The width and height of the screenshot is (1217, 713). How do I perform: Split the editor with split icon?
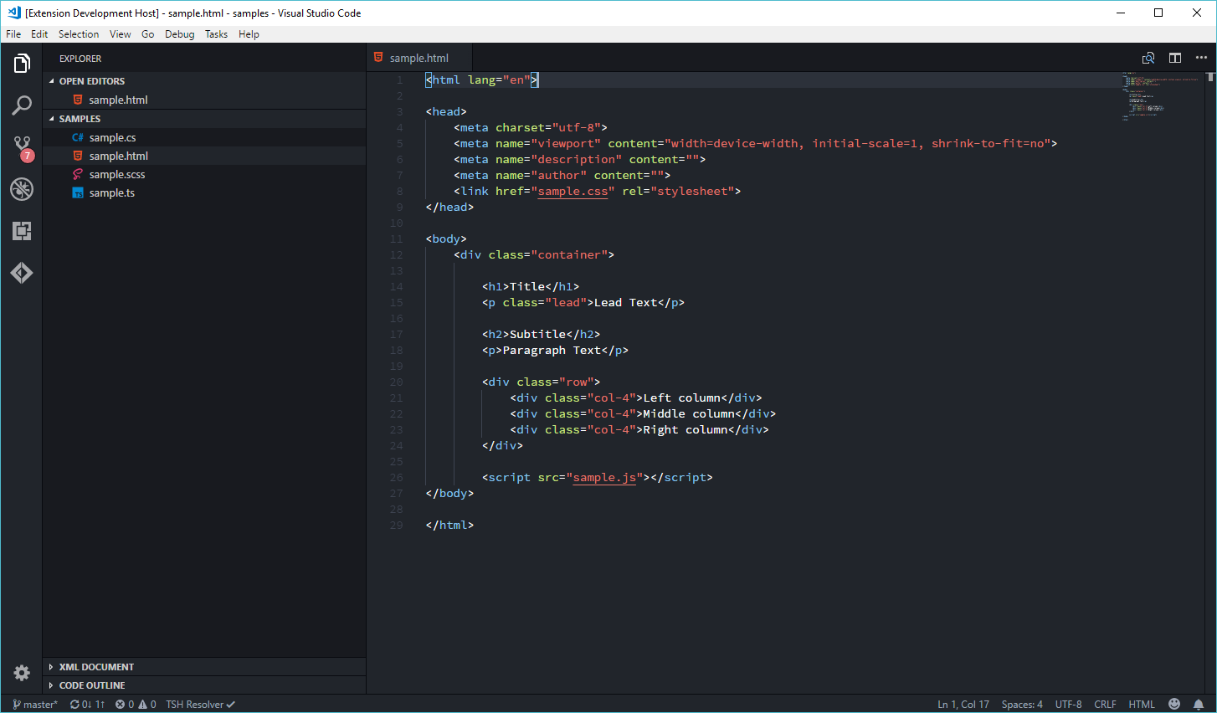pyautogui.click(x=1175, y=58)
